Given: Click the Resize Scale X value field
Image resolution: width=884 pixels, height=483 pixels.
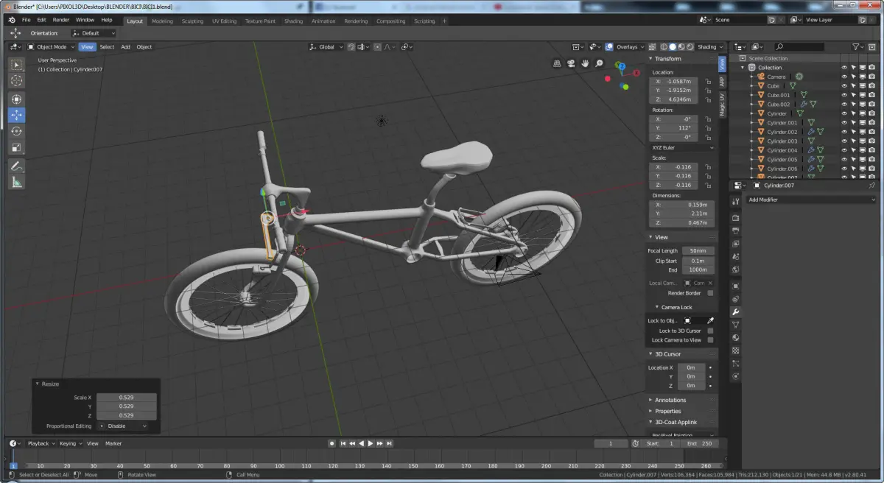Looking at the screenshot, I should pos(126,397).
